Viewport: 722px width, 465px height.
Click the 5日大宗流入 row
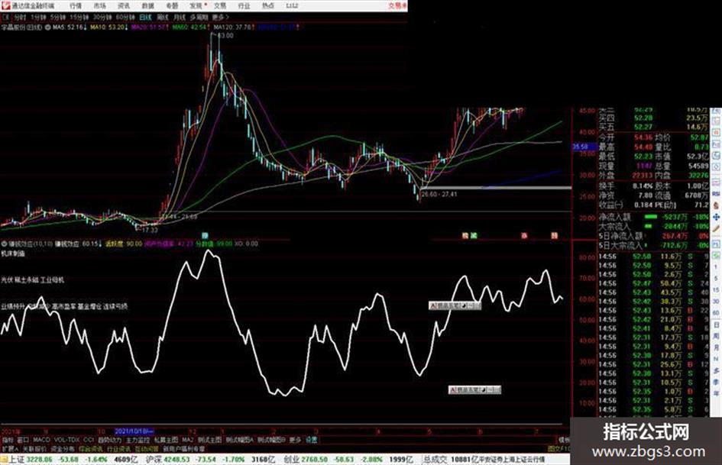point(653,246)
